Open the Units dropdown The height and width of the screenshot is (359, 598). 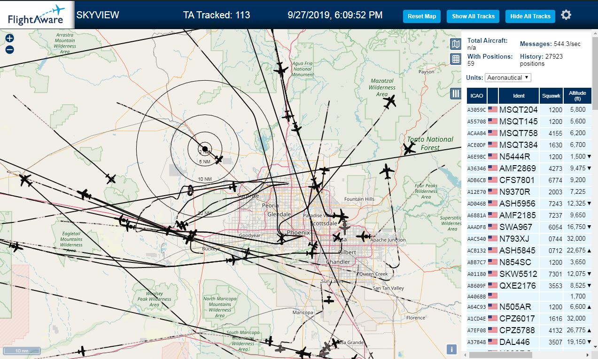(x=508, y=77)
